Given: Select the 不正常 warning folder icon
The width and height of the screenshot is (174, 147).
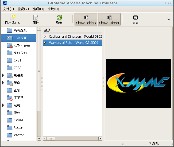Looking at the screenshot, I should pyautogui.click(x=10, y=98).
